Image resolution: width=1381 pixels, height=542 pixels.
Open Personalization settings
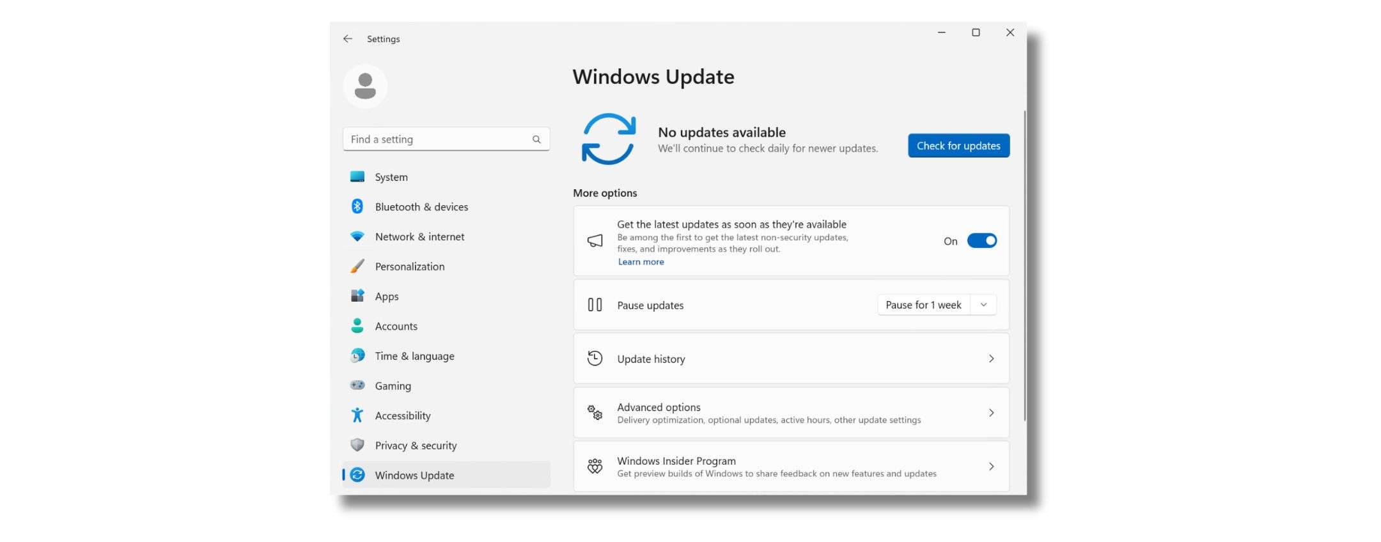(446, 267)
